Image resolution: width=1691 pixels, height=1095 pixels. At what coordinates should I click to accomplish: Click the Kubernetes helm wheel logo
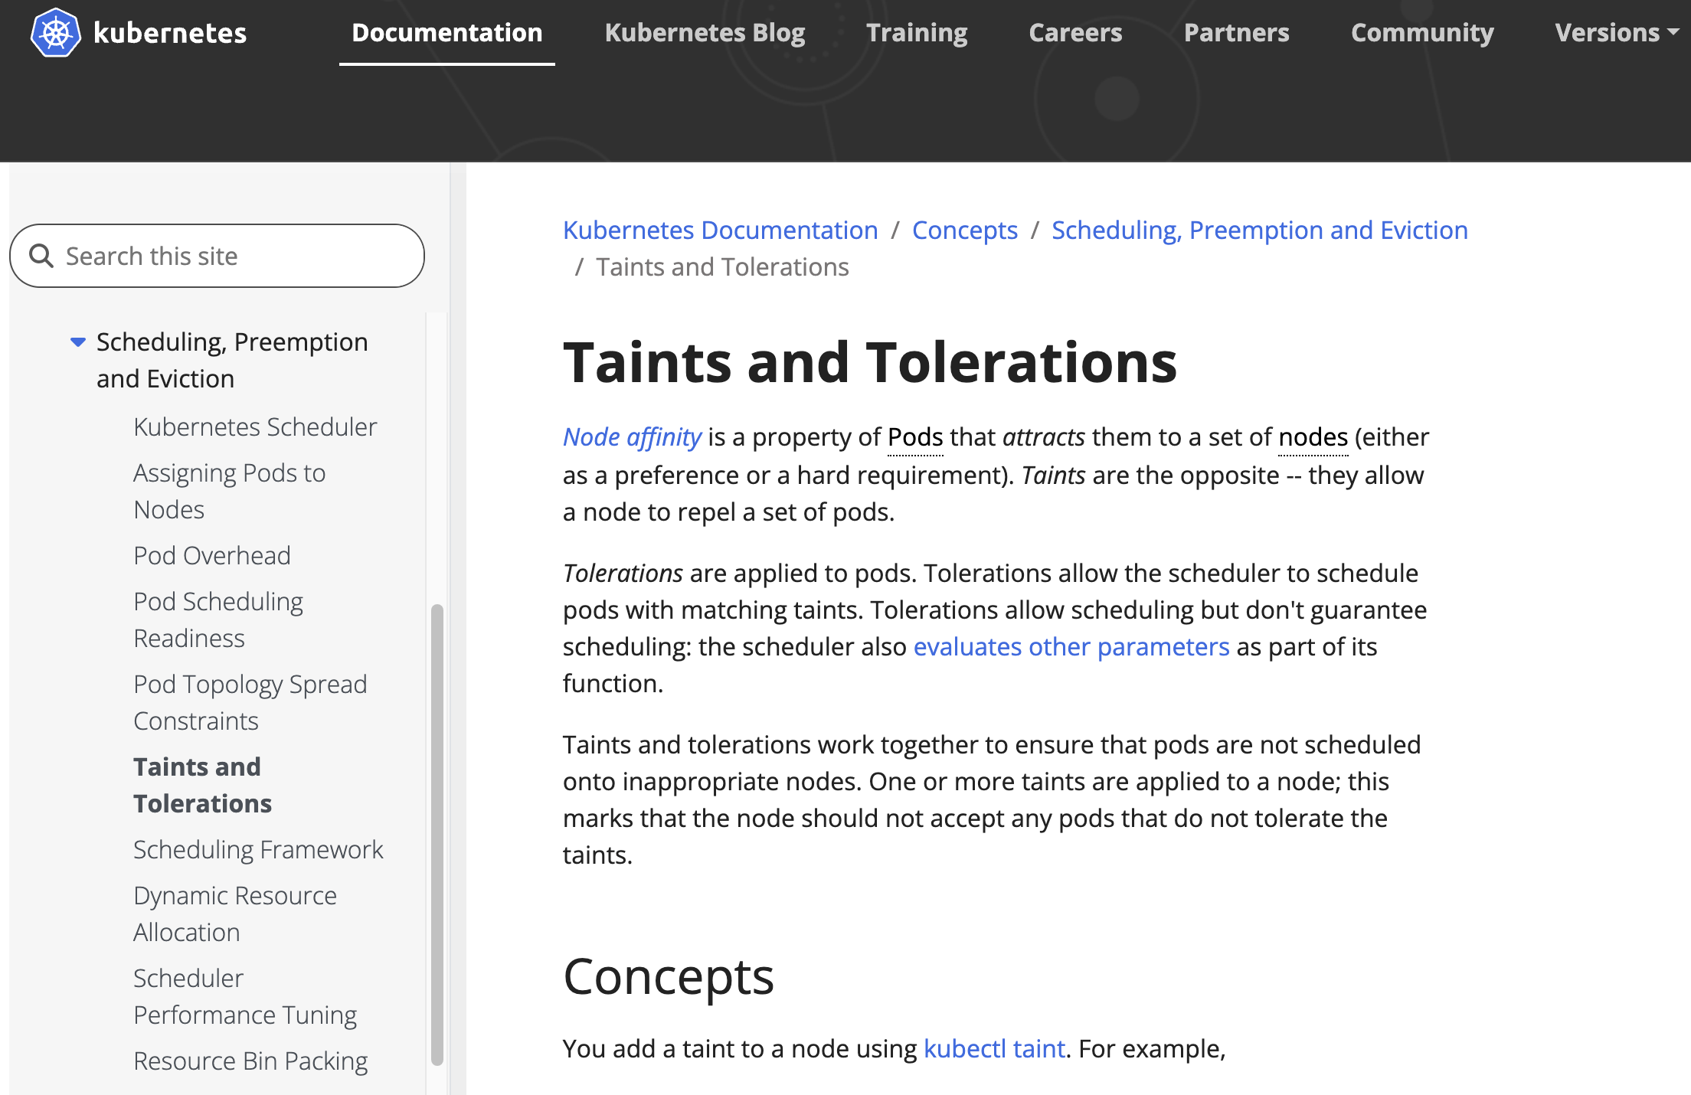(x=55, y=33)
